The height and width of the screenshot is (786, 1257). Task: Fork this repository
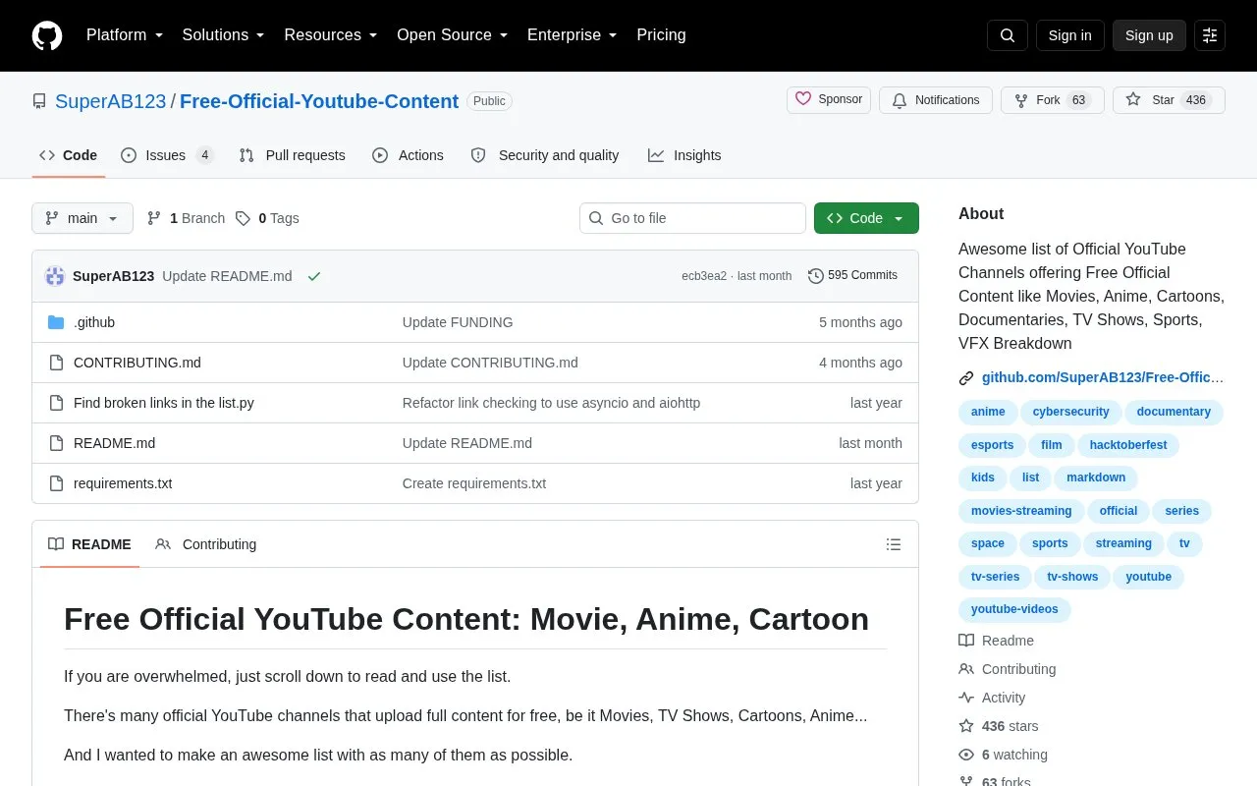pyautogui.click(x=1053, y=100)
